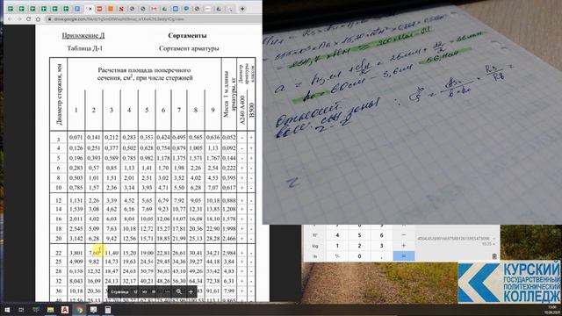Clear calculator history with trash icon

(494, 256)
